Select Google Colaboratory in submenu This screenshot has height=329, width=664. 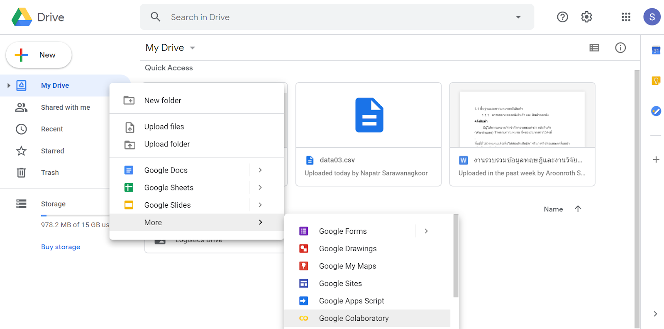click(367, 318)
